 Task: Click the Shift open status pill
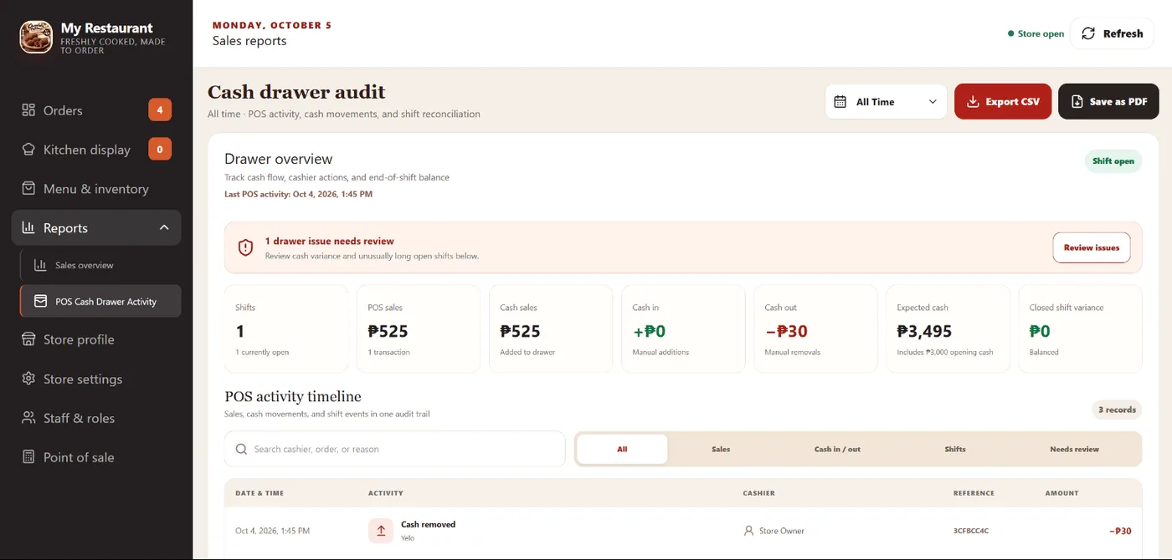click(1113, 161)
